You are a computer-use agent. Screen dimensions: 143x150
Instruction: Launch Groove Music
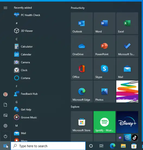(x=26, y=117)
